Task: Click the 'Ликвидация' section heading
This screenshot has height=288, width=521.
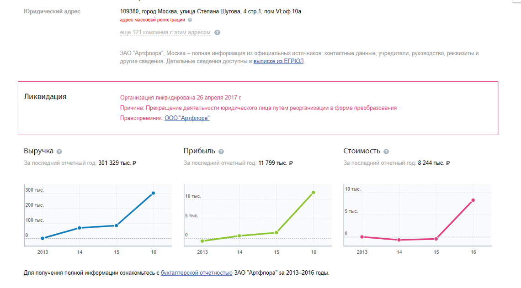Action: point(45,97)
